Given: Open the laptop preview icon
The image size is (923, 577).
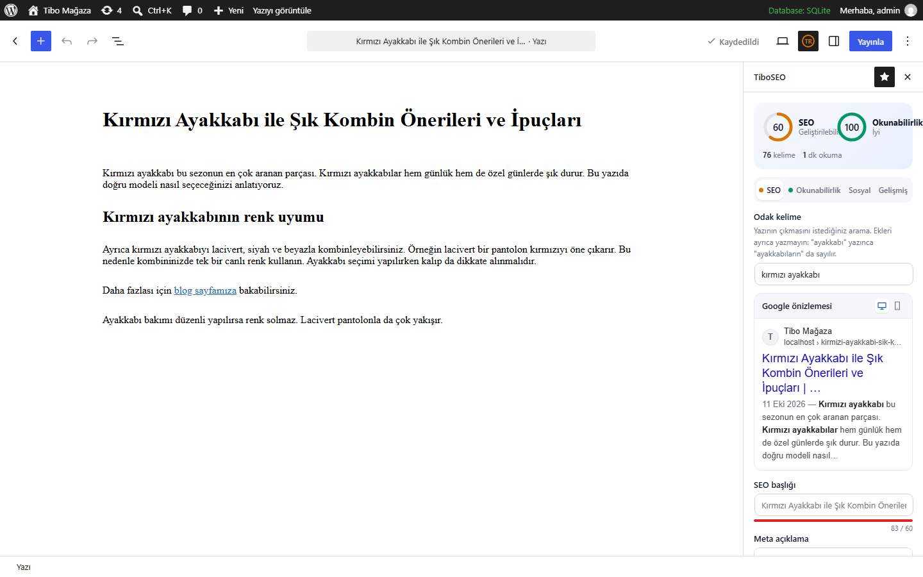Looking at the screenshot, I should tap(783, 41).
